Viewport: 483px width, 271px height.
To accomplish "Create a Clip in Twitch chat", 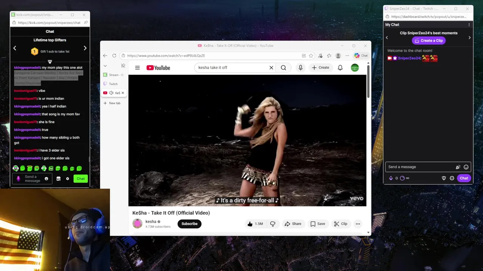I will click(x=429, y=41).
